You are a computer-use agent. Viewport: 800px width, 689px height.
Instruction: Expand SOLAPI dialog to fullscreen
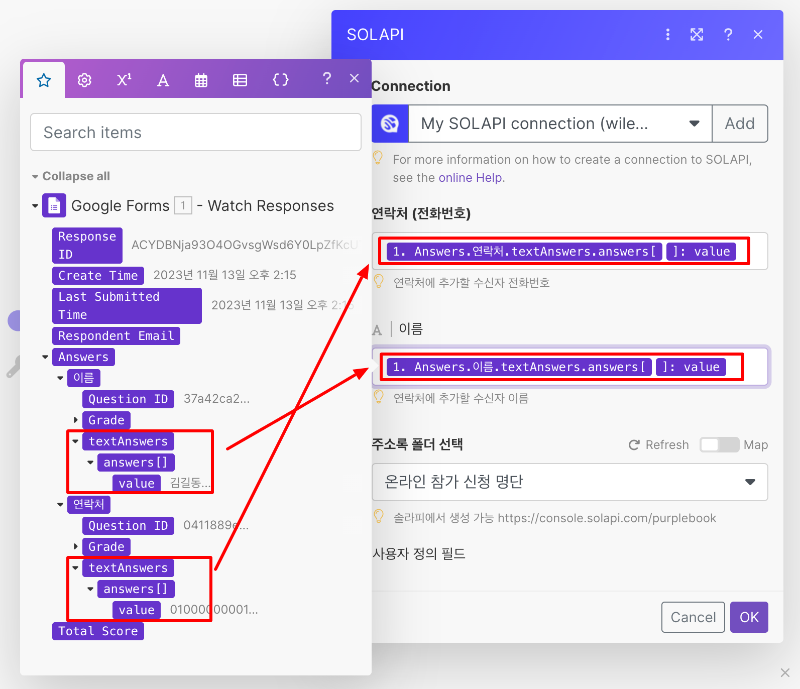click(697, 35)
